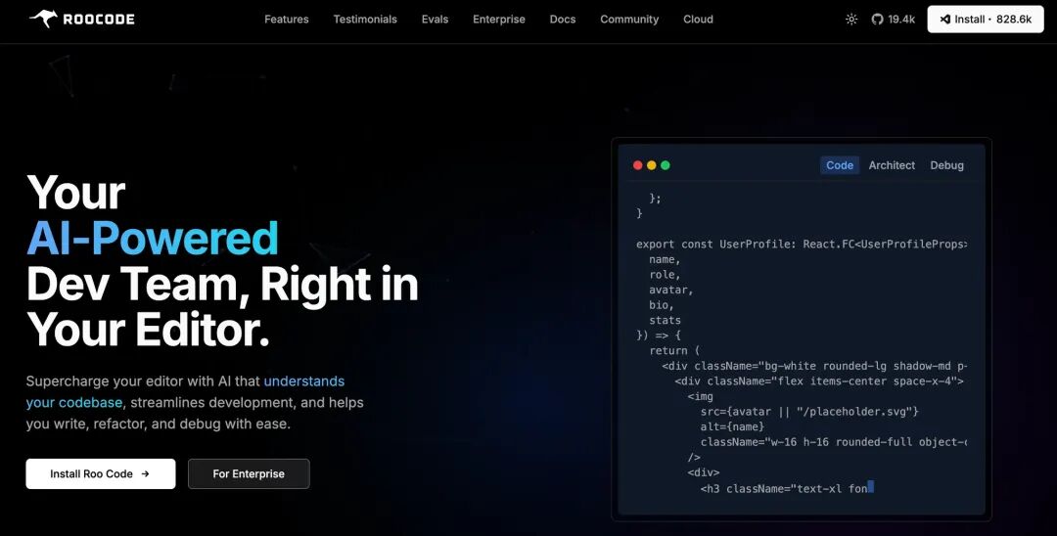Open the Features nav item

pos(287,20)
